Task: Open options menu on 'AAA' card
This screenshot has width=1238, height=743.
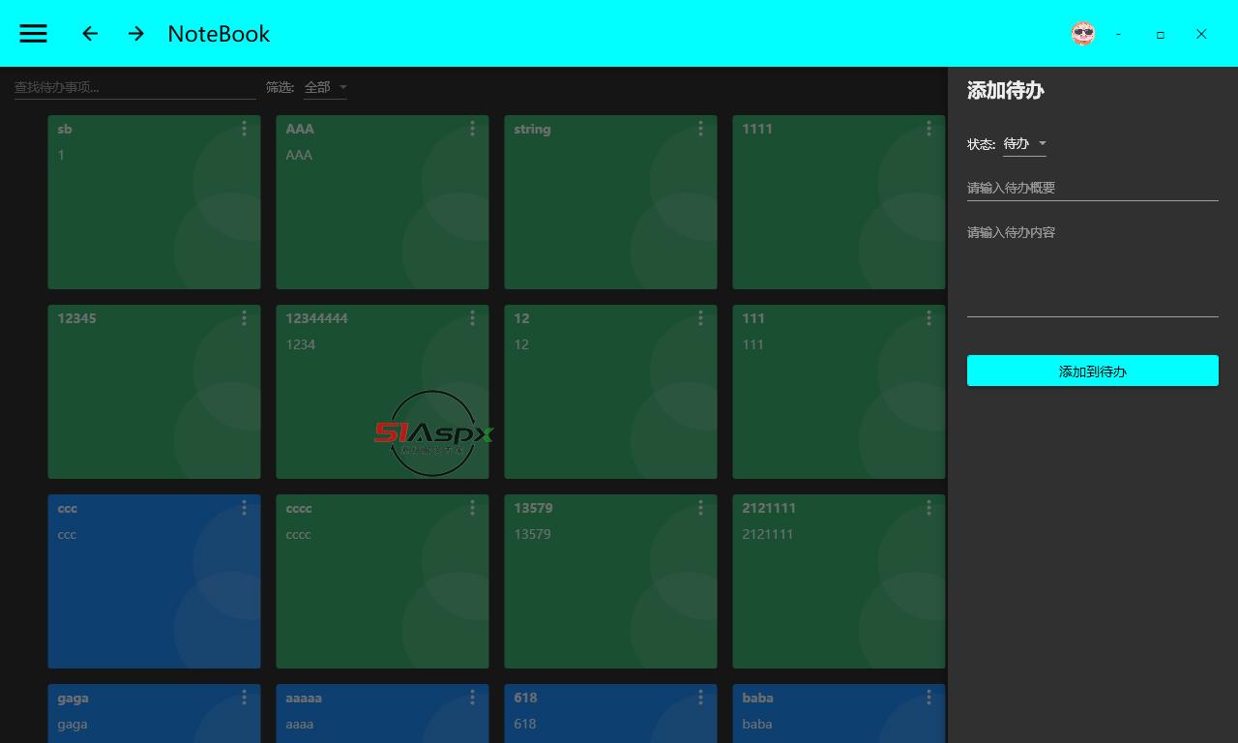Action: tap(472, 129)
